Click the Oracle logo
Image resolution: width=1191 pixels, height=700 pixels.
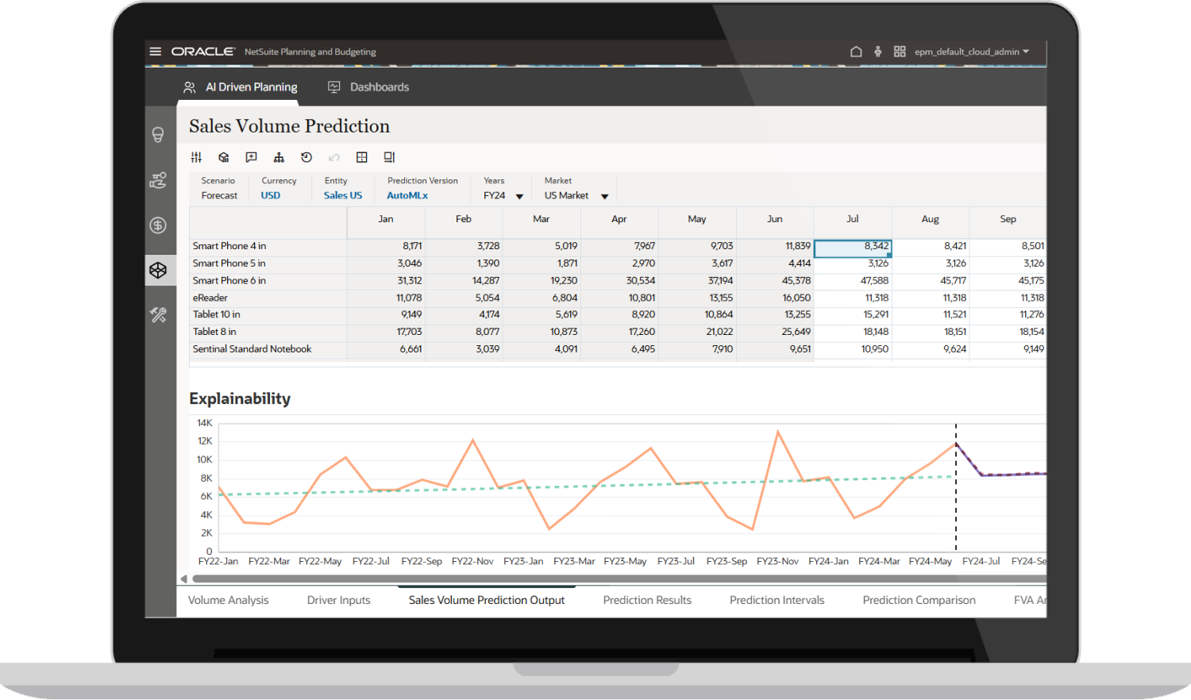[203, 52]
